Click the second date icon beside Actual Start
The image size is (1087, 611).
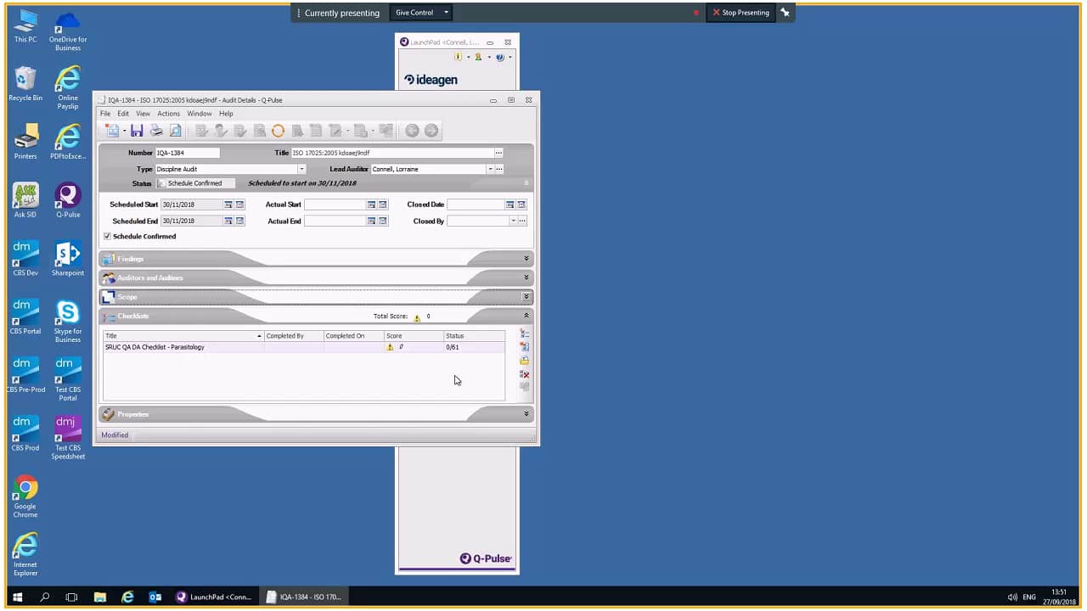point(383,205)
